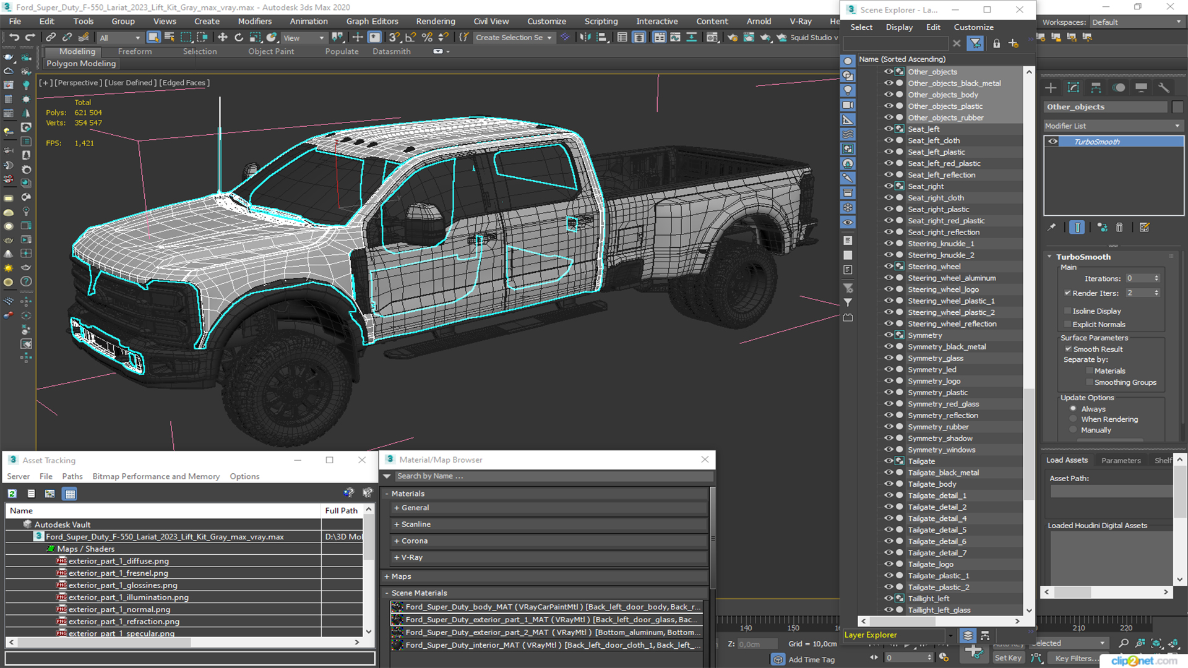The image size is (1188, 668).
Task: Open the Motion command panel tab
Action: click(1119, 88)
